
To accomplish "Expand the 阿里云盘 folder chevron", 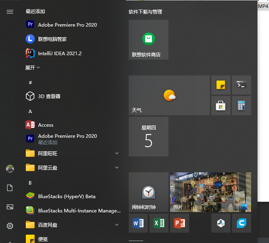I will coord(117,168).
